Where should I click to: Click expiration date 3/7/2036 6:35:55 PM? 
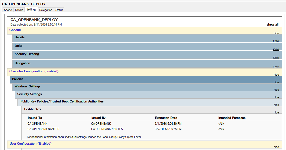point(168,129)
